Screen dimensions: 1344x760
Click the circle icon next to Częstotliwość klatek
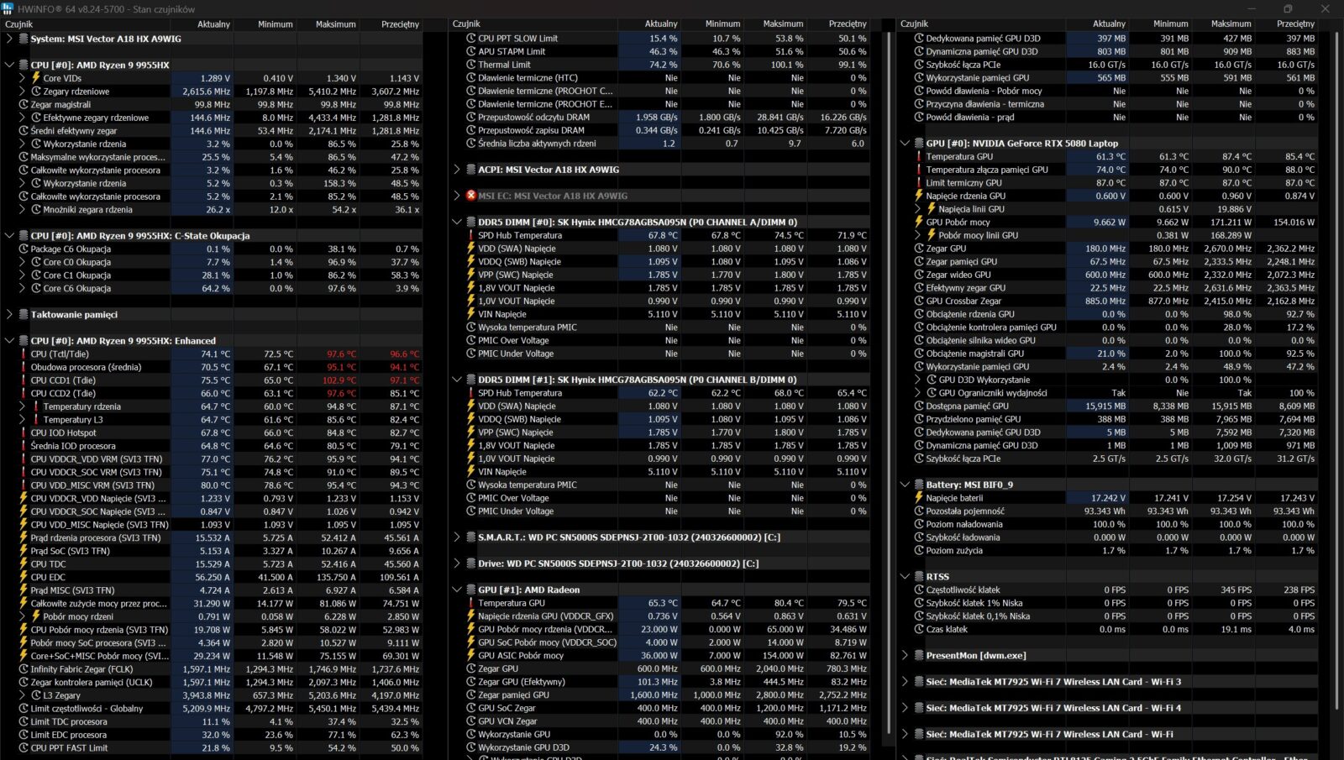[x=919, y=590]
